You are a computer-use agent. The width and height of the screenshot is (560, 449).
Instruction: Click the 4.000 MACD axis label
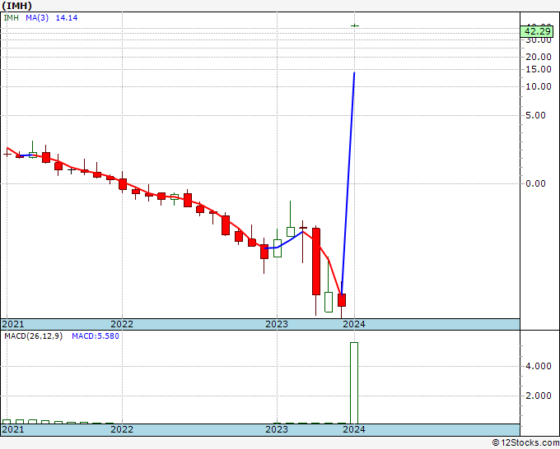(539, 366)
